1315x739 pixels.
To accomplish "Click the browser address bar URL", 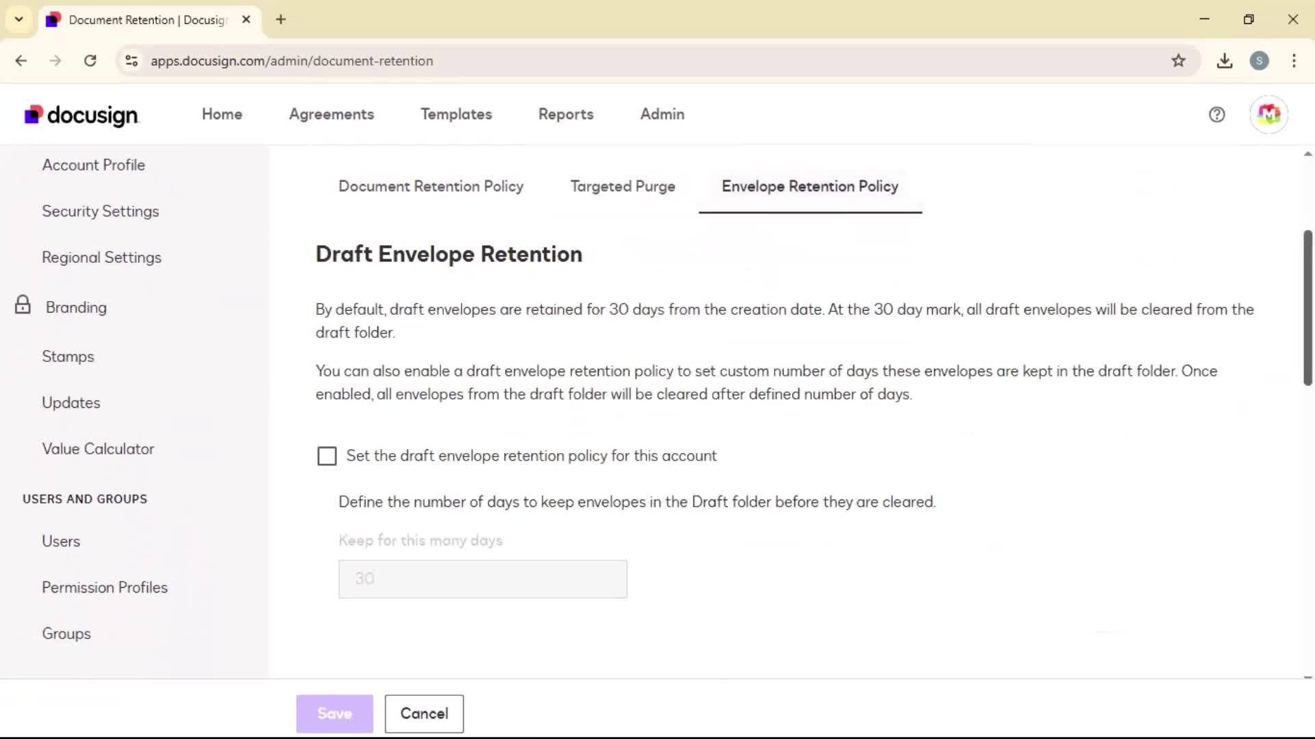I will click(x=292, y=61).
